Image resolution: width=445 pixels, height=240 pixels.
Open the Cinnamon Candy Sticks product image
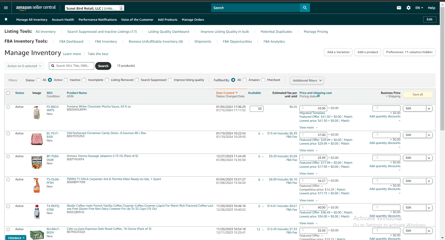(x=37, y=139)
